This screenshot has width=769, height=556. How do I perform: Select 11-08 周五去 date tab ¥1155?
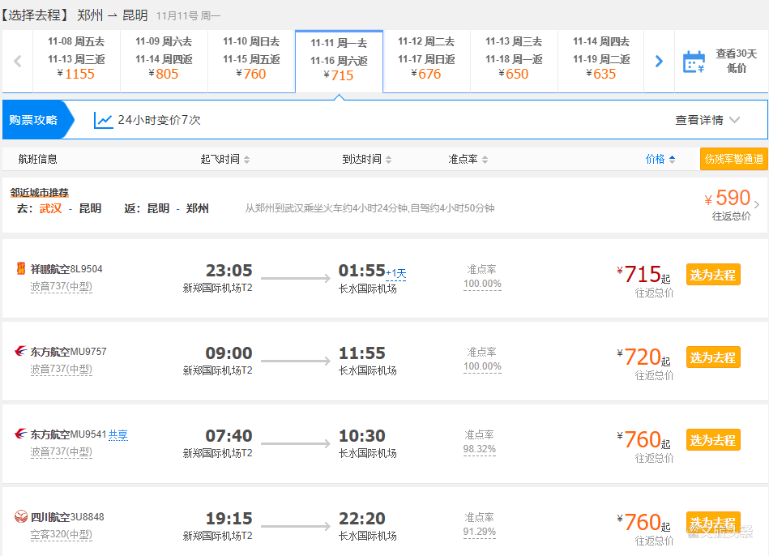point(76,62)
